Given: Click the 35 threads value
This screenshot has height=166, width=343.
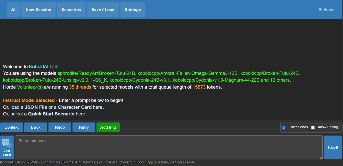Looking at the screenshot, I should pos(80,87).
